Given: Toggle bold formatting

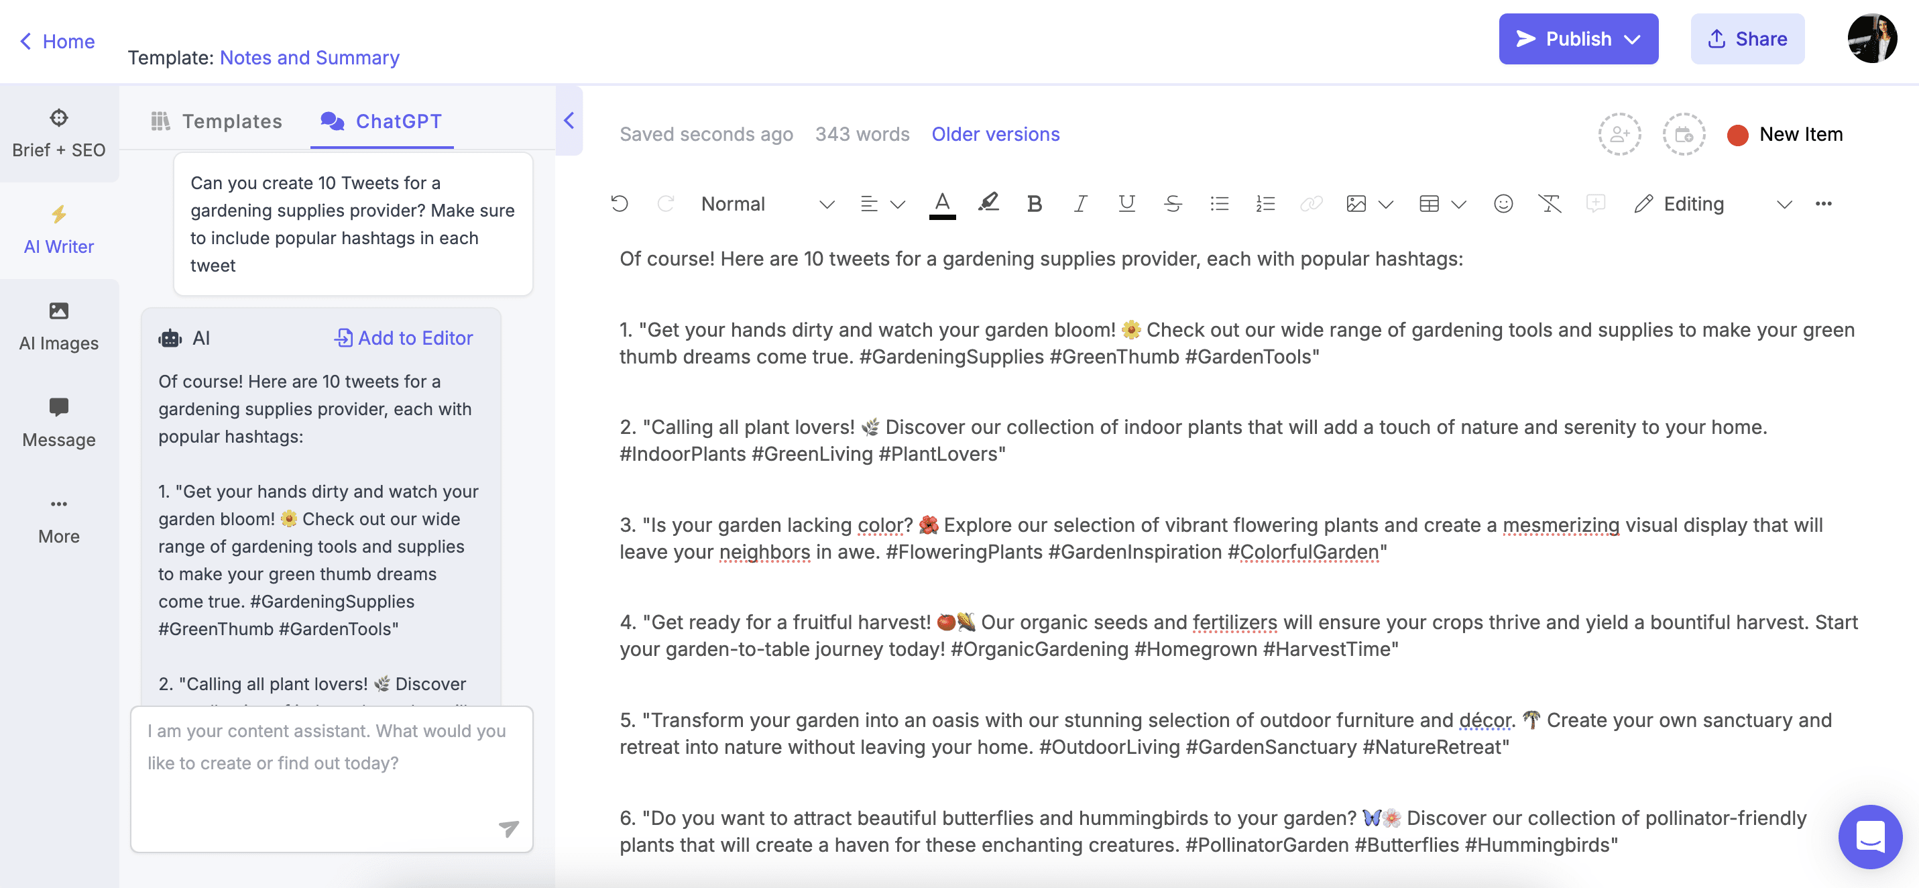Looking at the screenshot, I should (x=1034, y=203).
